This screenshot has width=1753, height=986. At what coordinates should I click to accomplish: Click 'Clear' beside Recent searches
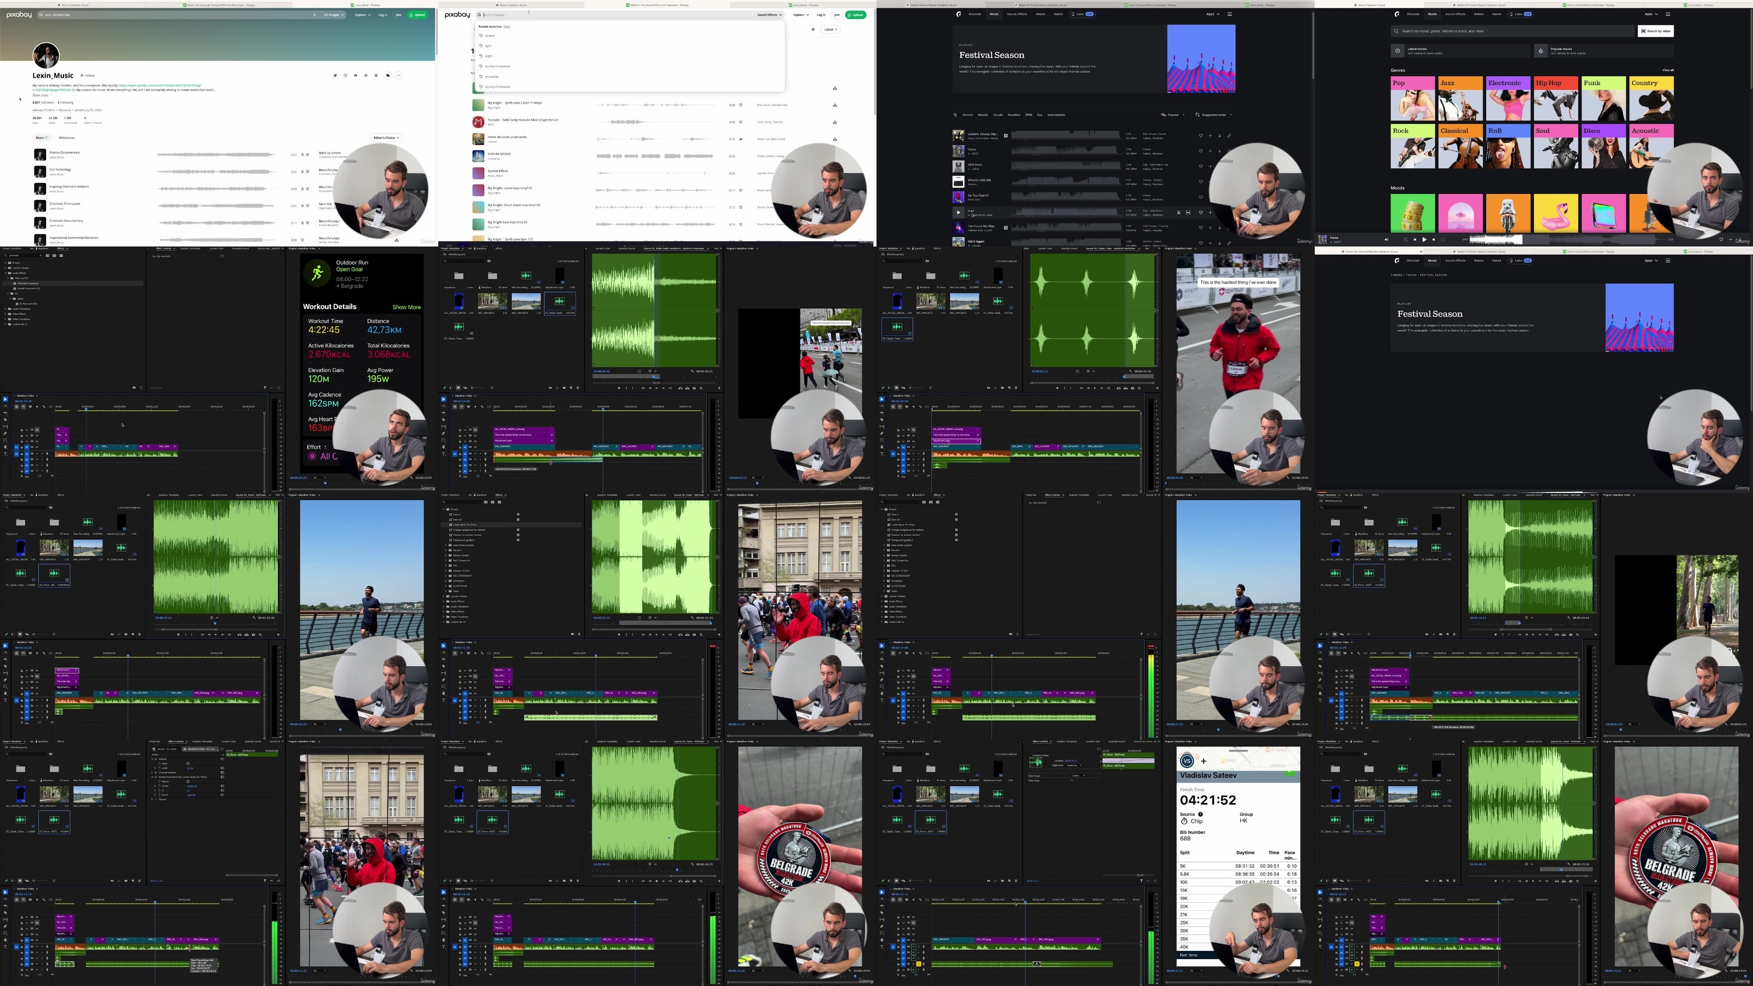point(507,26)
